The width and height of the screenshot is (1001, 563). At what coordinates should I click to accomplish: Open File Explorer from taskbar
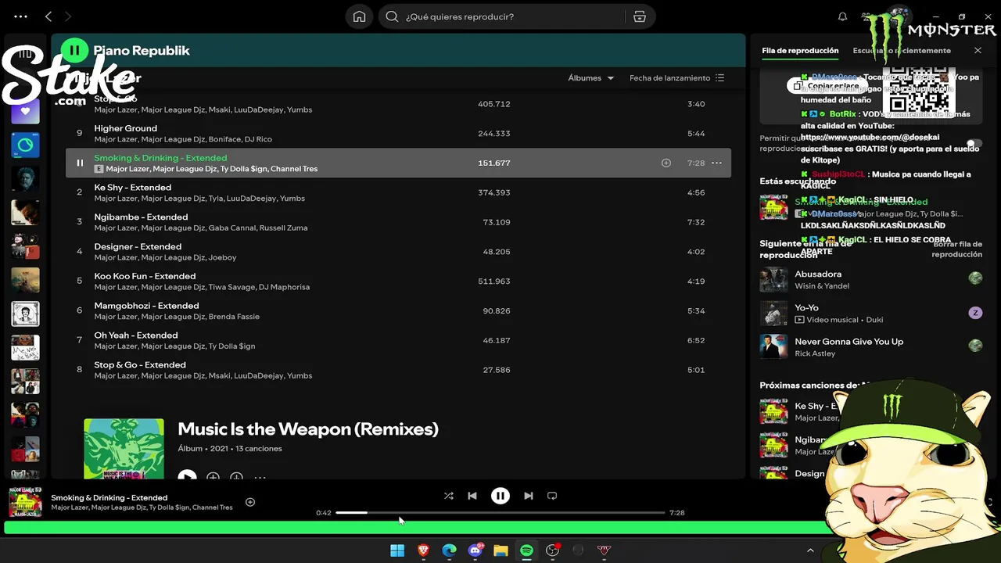[500, 550]
